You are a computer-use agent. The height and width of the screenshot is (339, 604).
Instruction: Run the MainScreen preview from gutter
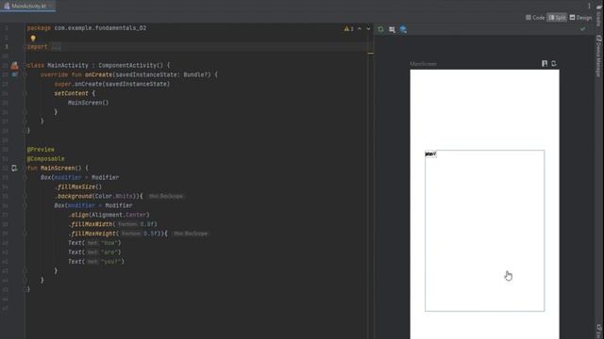(x=14, y=168)
